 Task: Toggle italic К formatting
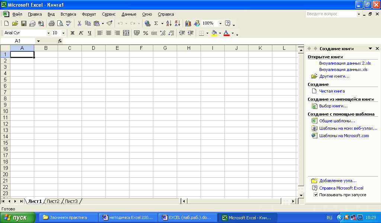click(81, 33)
